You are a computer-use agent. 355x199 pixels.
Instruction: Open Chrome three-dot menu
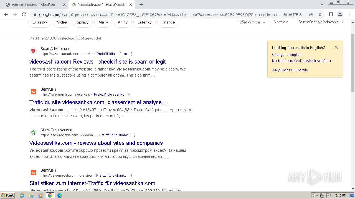tap(349, 14)
